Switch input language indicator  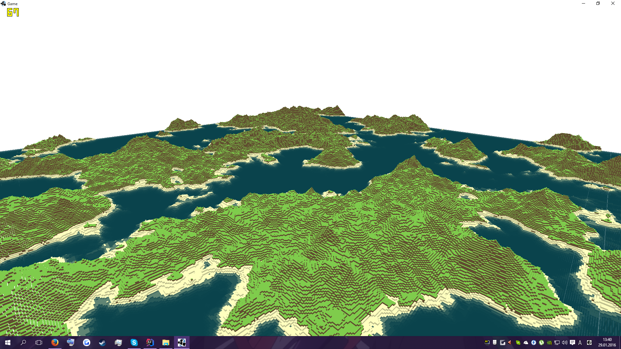(580, 343)
